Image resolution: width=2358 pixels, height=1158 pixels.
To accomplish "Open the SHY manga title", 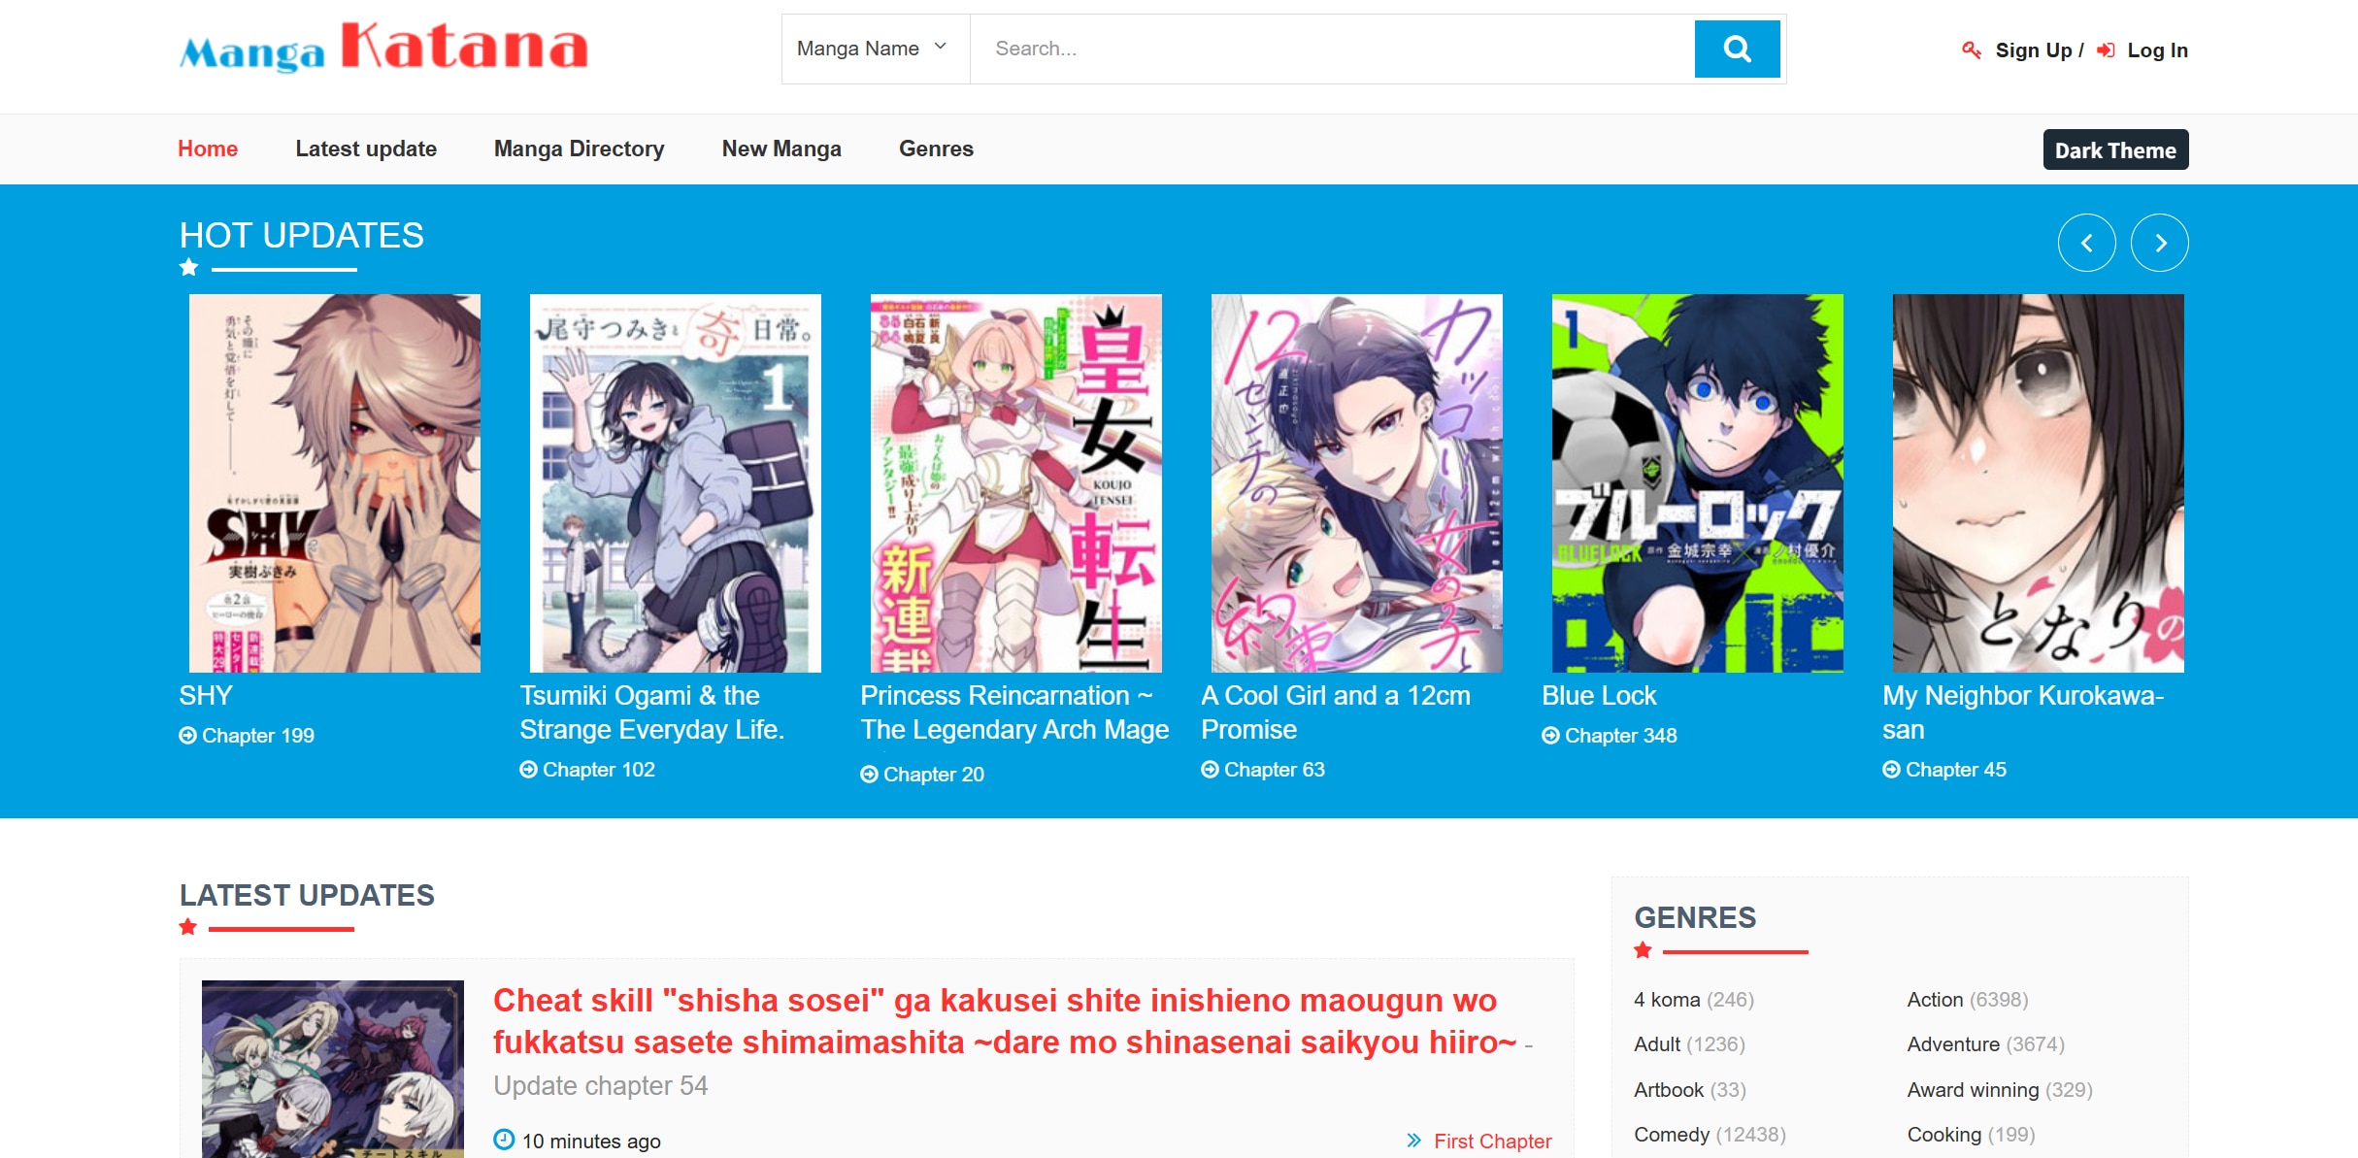I will pos(206,696).
